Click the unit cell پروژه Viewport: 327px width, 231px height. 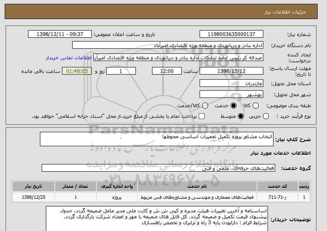point(117,197)
